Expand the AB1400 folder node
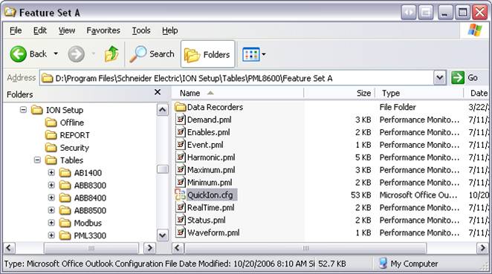The image size is (492, 274). point(51,172)
